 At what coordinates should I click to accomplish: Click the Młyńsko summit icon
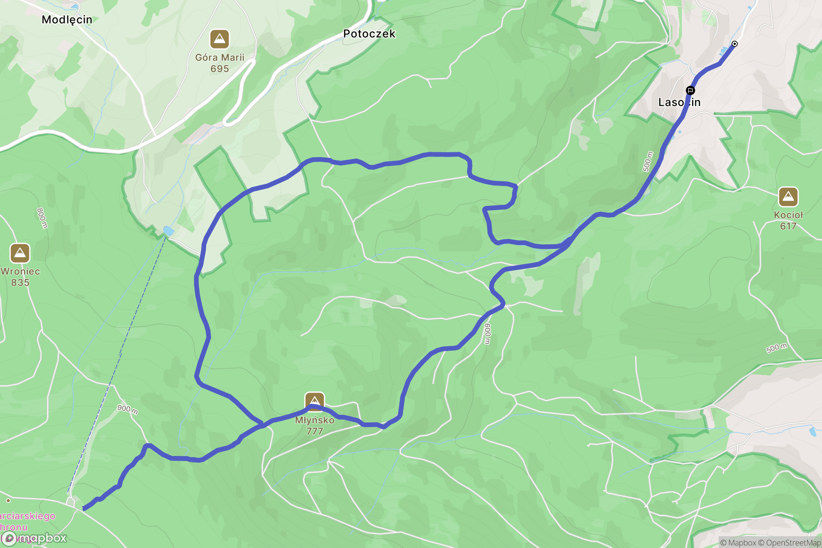coord(315,402)
